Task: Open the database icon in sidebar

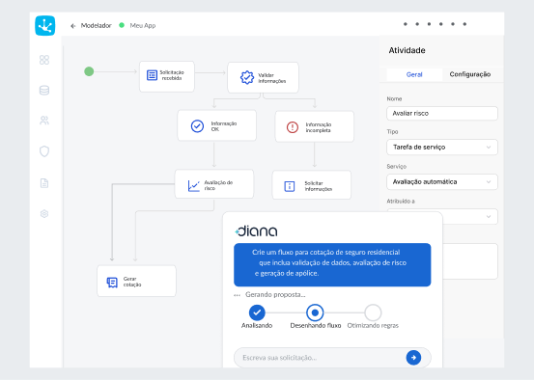Action: point(44,90)
